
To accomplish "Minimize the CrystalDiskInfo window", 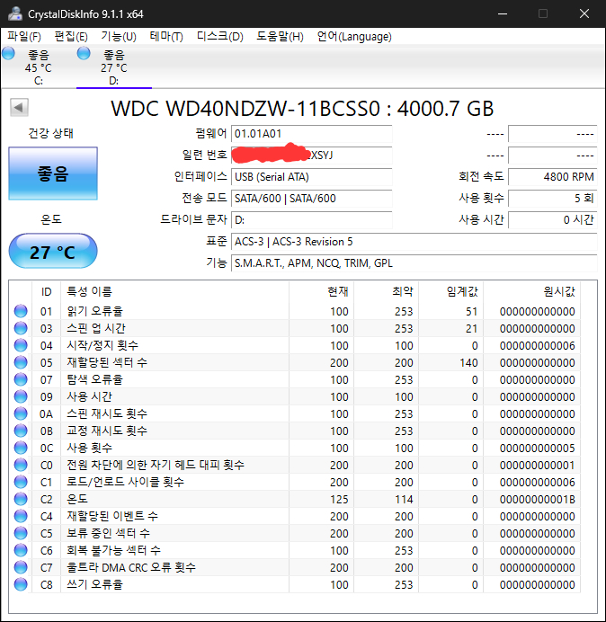I will [x=503, y=13].
